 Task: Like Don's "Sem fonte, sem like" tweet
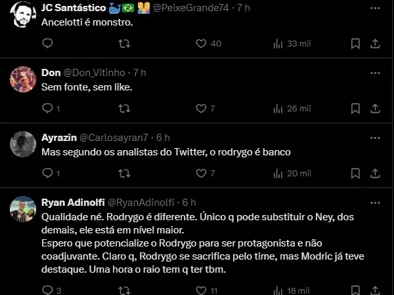[202, 108]
